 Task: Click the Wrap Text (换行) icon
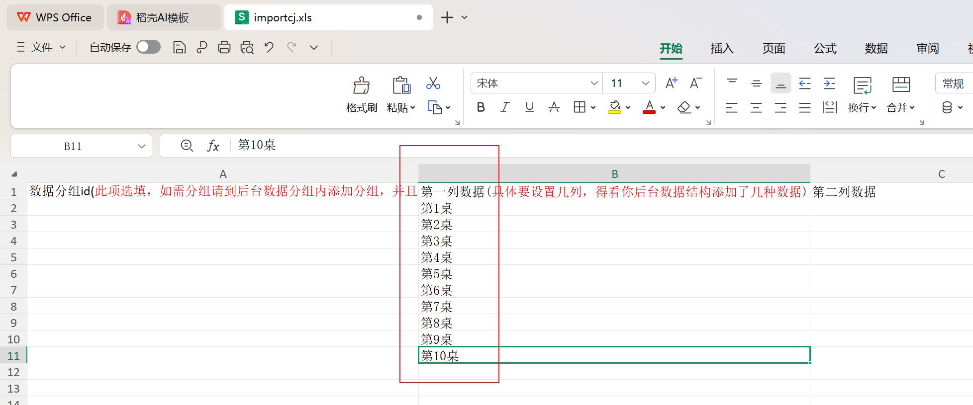(x=863, y=85)
